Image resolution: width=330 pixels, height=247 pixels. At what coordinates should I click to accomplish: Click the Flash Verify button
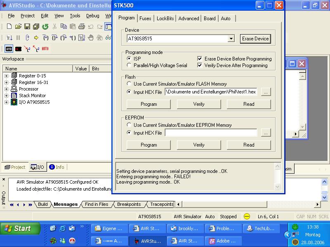click(x=199, y=104)
